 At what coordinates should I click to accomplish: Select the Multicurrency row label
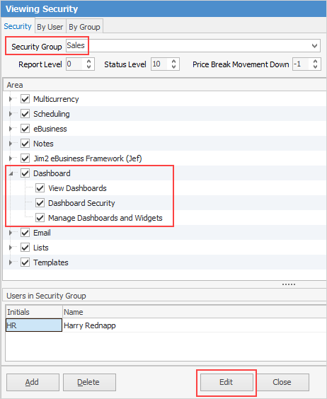pyautogui.click(x=56, y=99)
